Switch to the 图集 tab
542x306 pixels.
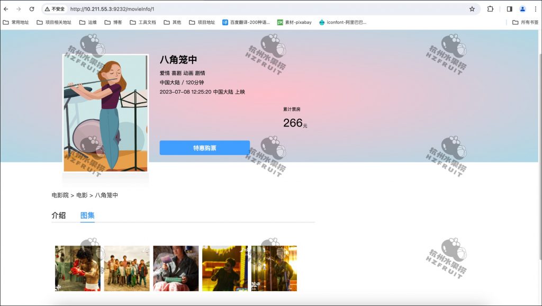tap(88, 215)
